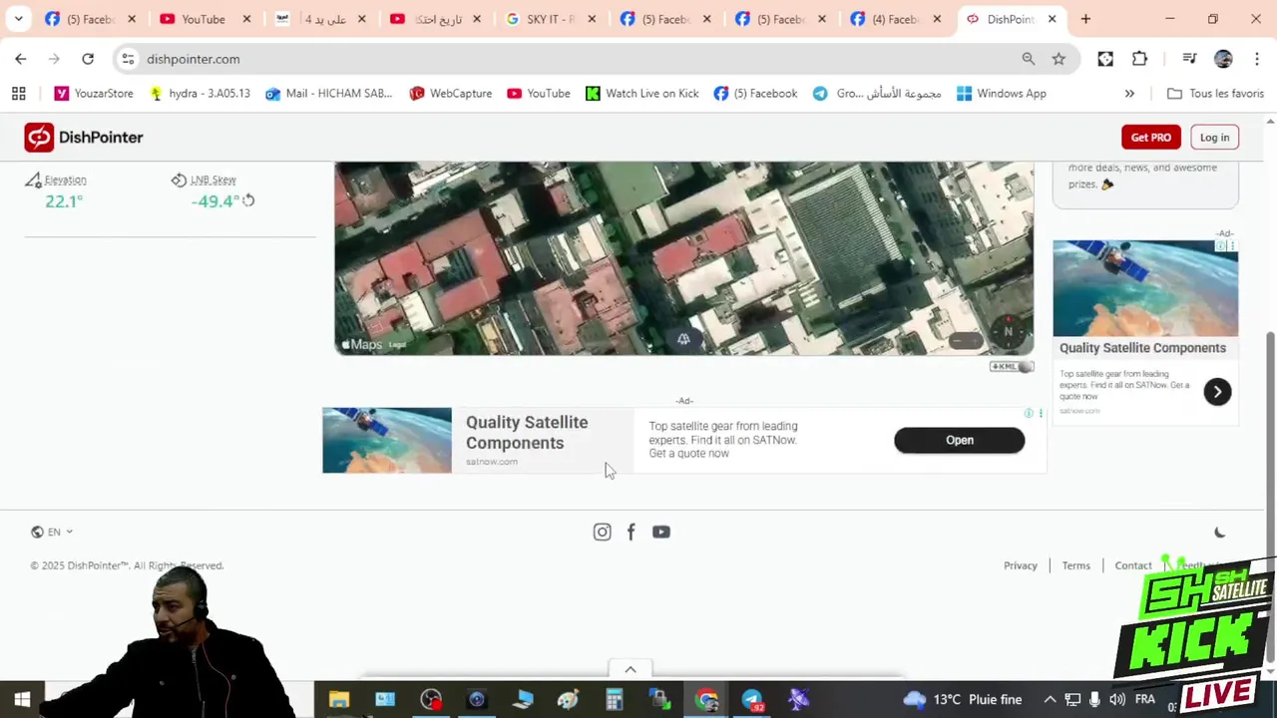Open the Privacy link
The image size is (1277, 718).
point(1020,565)
